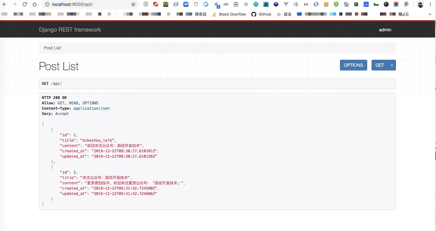Open the Stack Overflow bookmark
Screen dimensions: 436x231
(x=229, y=14)
